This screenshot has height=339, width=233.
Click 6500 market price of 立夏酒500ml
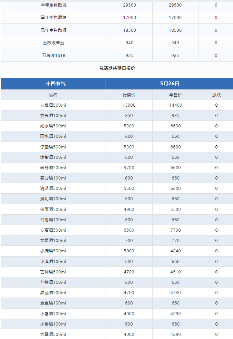[129, 230]
